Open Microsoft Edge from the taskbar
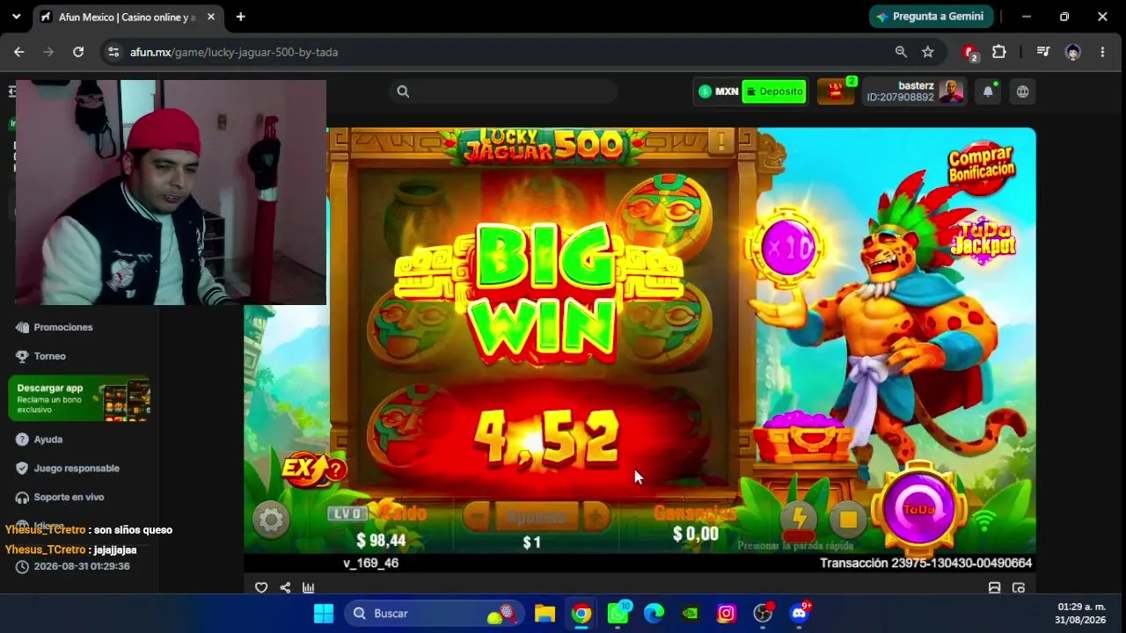This screenshot has height=633, width=1126. tap(654, 613)
